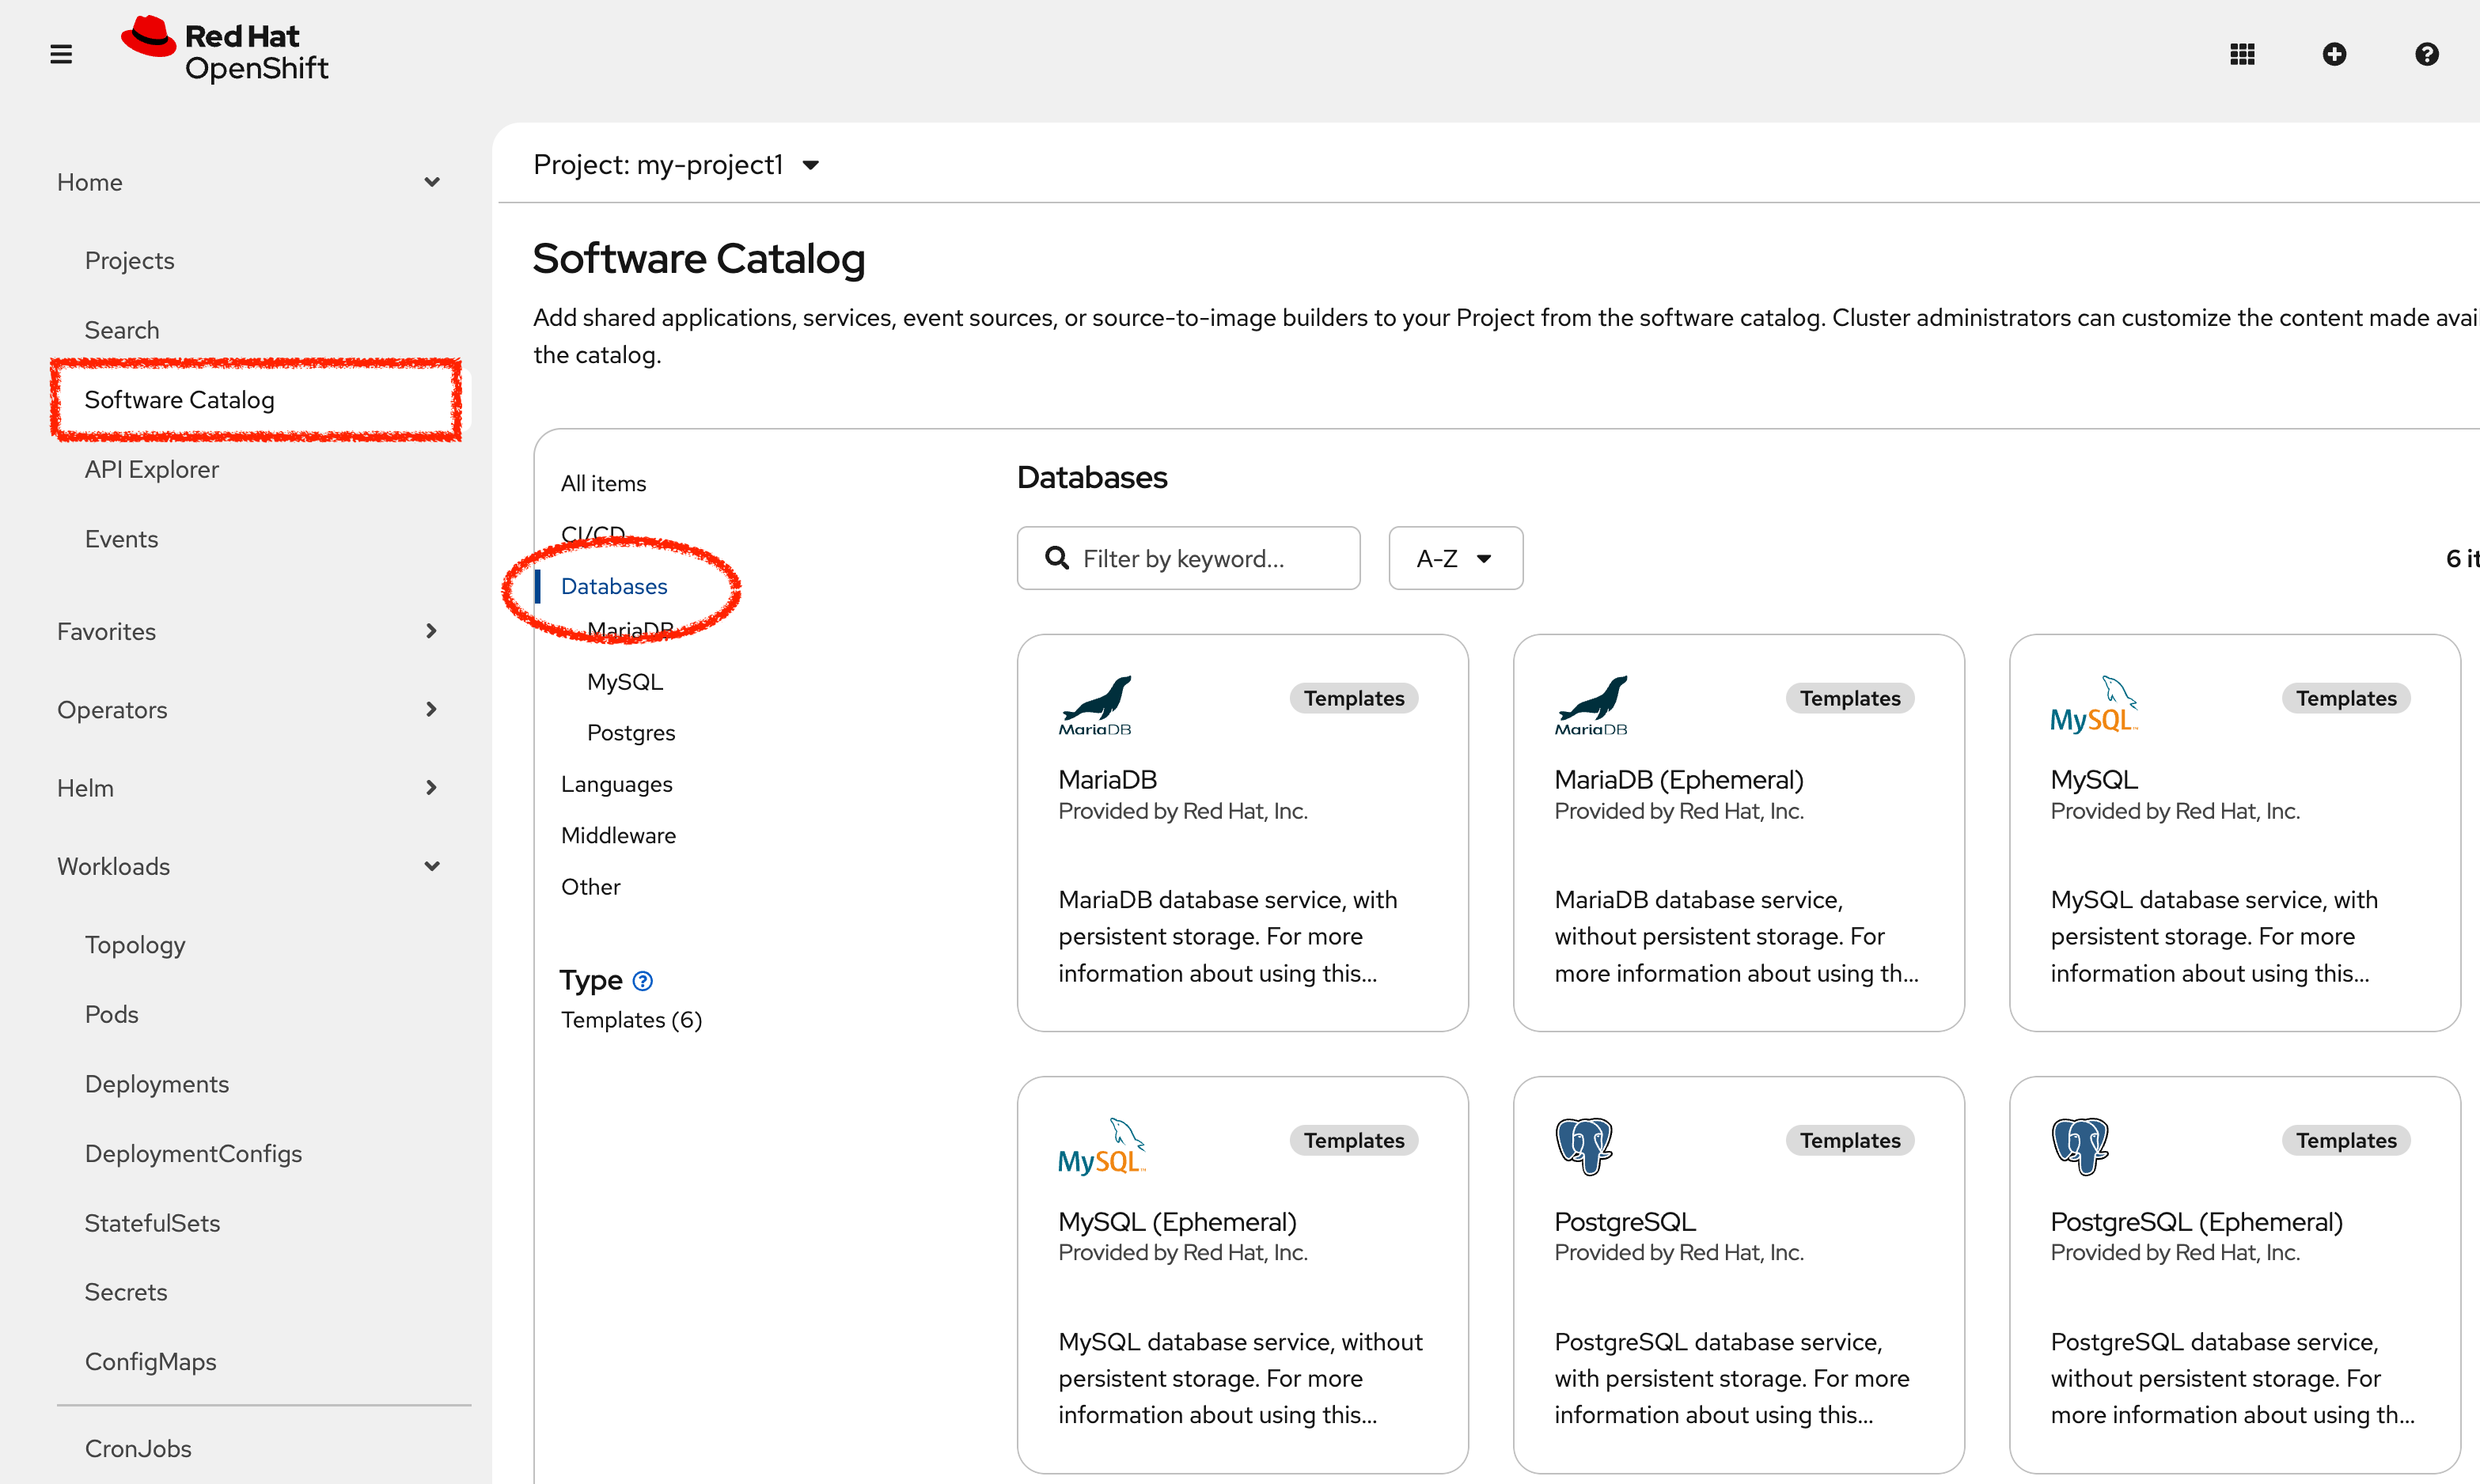Image resolution: width=2480 pixels, height=1484 pixels.
Task: Select the CI/CD category
Action: coord(592,534)
